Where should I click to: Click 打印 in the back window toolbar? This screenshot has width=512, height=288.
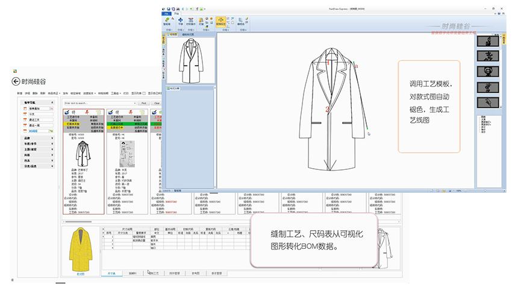point(126,93)
